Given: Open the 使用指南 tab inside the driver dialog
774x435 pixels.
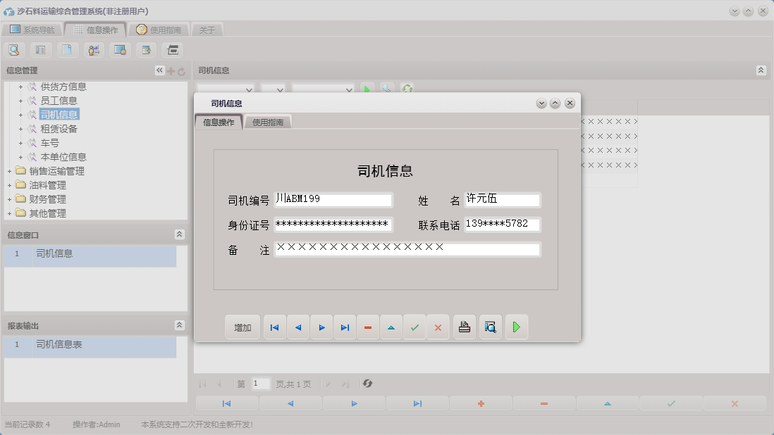Looking at the screenshot, I should click(x=268, y=121).
